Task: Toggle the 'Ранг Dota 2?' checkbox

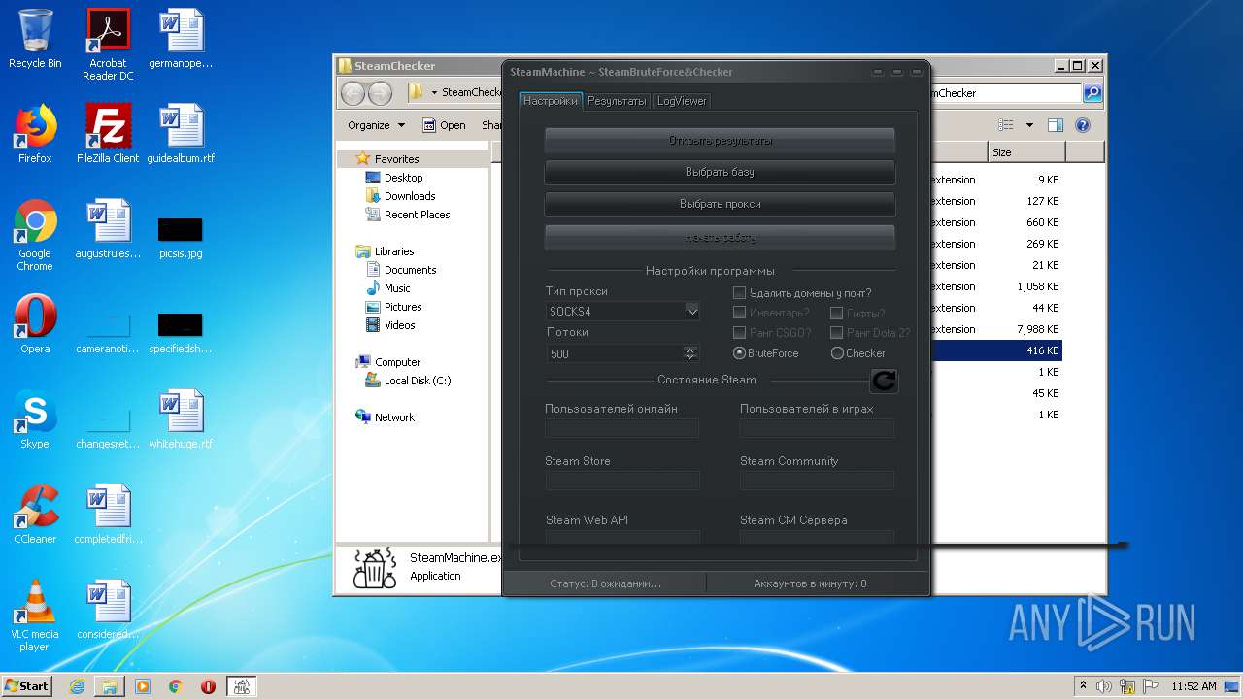Action: 836,332
